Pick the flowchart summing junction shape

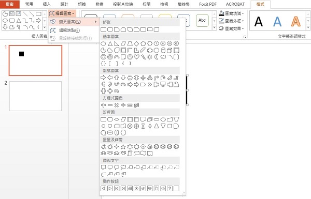(x=130, y=126)
